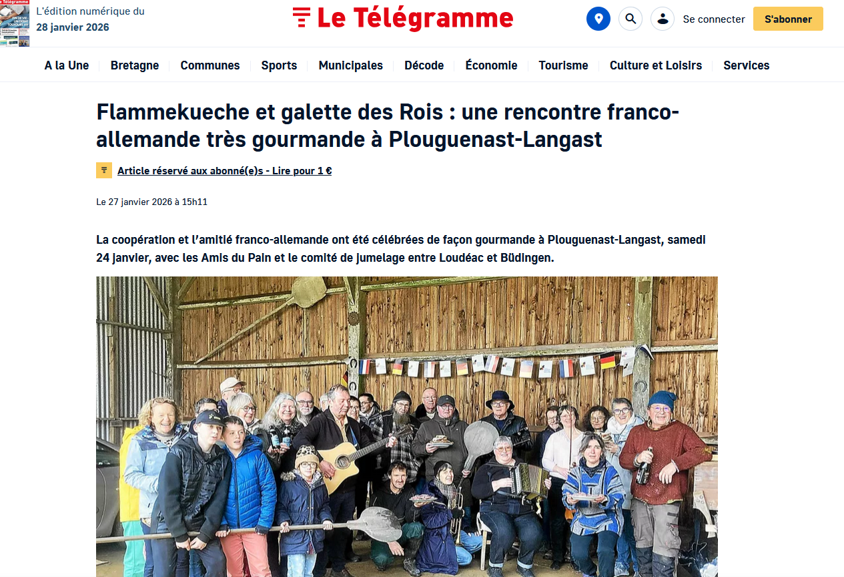Image resolution: width=844 pixels, height=577 pixels.
Task: Select the Décode navigation item
Action: (424, 65)
